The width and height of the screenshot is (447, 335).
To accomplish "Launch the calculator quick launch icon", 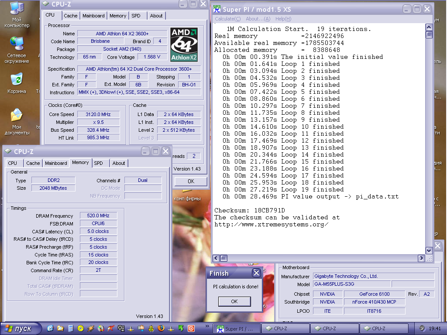I will pos(70,328).
